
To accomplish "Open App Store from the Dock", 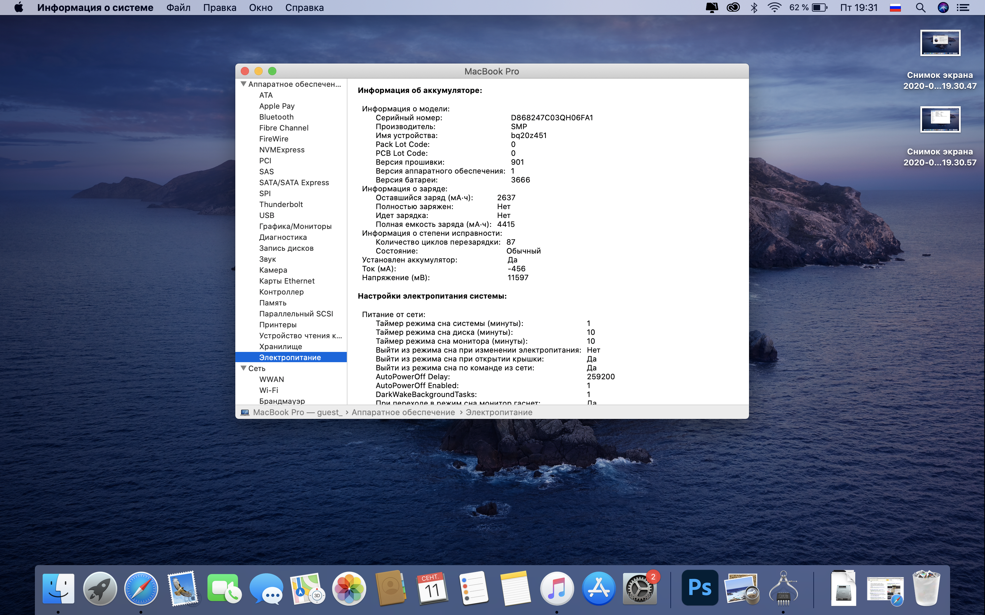I will pos(599,588).
